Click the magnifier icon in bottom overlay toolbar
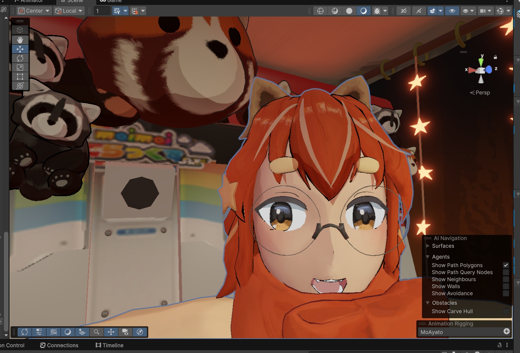Viewport: 520px width, 353px height. point(96,332)
